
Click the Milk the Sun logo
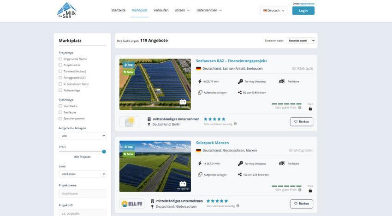pyautogui.click(x=66, y=11)
